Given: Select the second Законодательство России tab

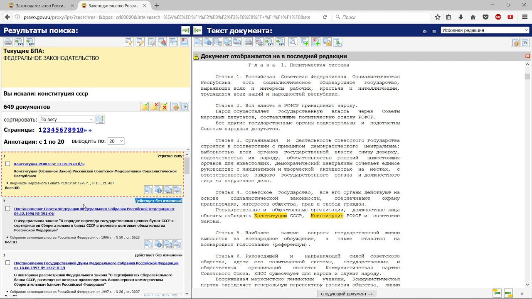Looking at the screenshot, I should [x=114, y=5].
